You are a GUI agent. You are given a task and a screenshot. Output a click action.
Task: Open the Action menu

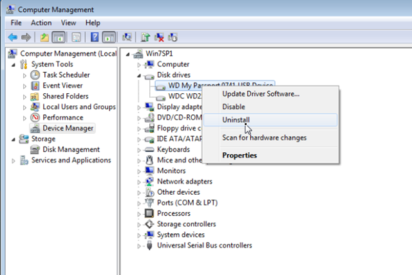pos(41,22)
